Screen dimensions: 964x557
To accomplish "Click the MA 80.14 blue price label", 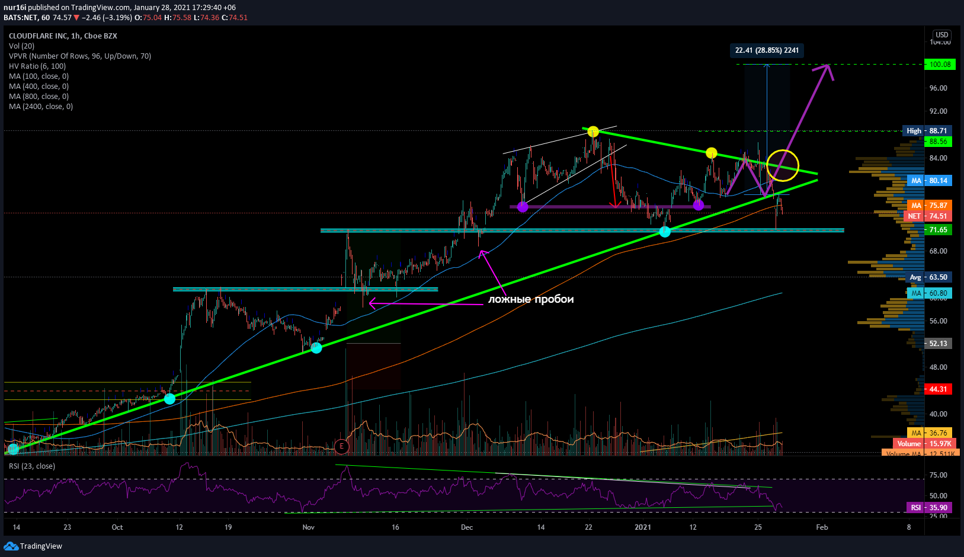I will (929, 180).
